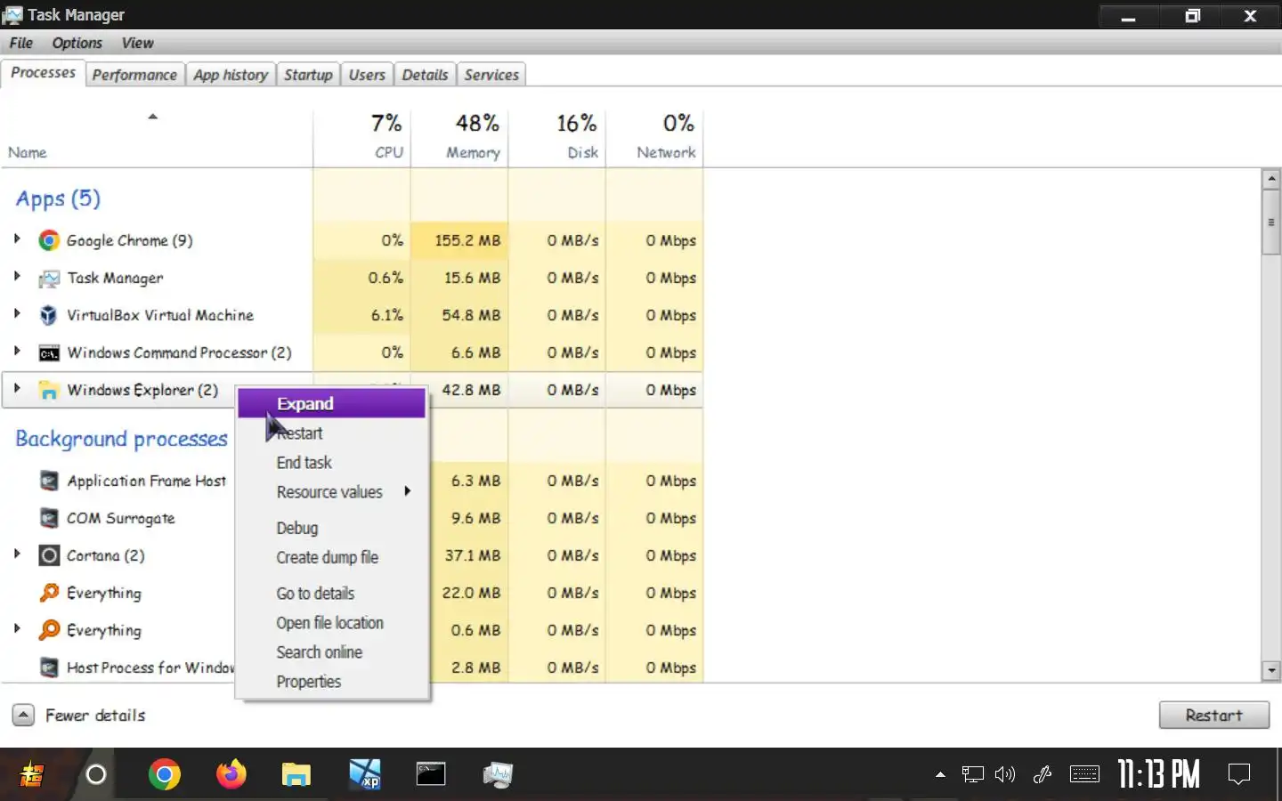This screenshot has height=801, width=1282.
Task: Click the touch keyboard tray icon
Action: pyautogui.click(x=1084, y=774)
